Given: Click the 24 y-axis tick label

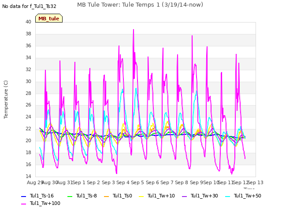Looking at the screenshot, I should (x=28, y=117).
